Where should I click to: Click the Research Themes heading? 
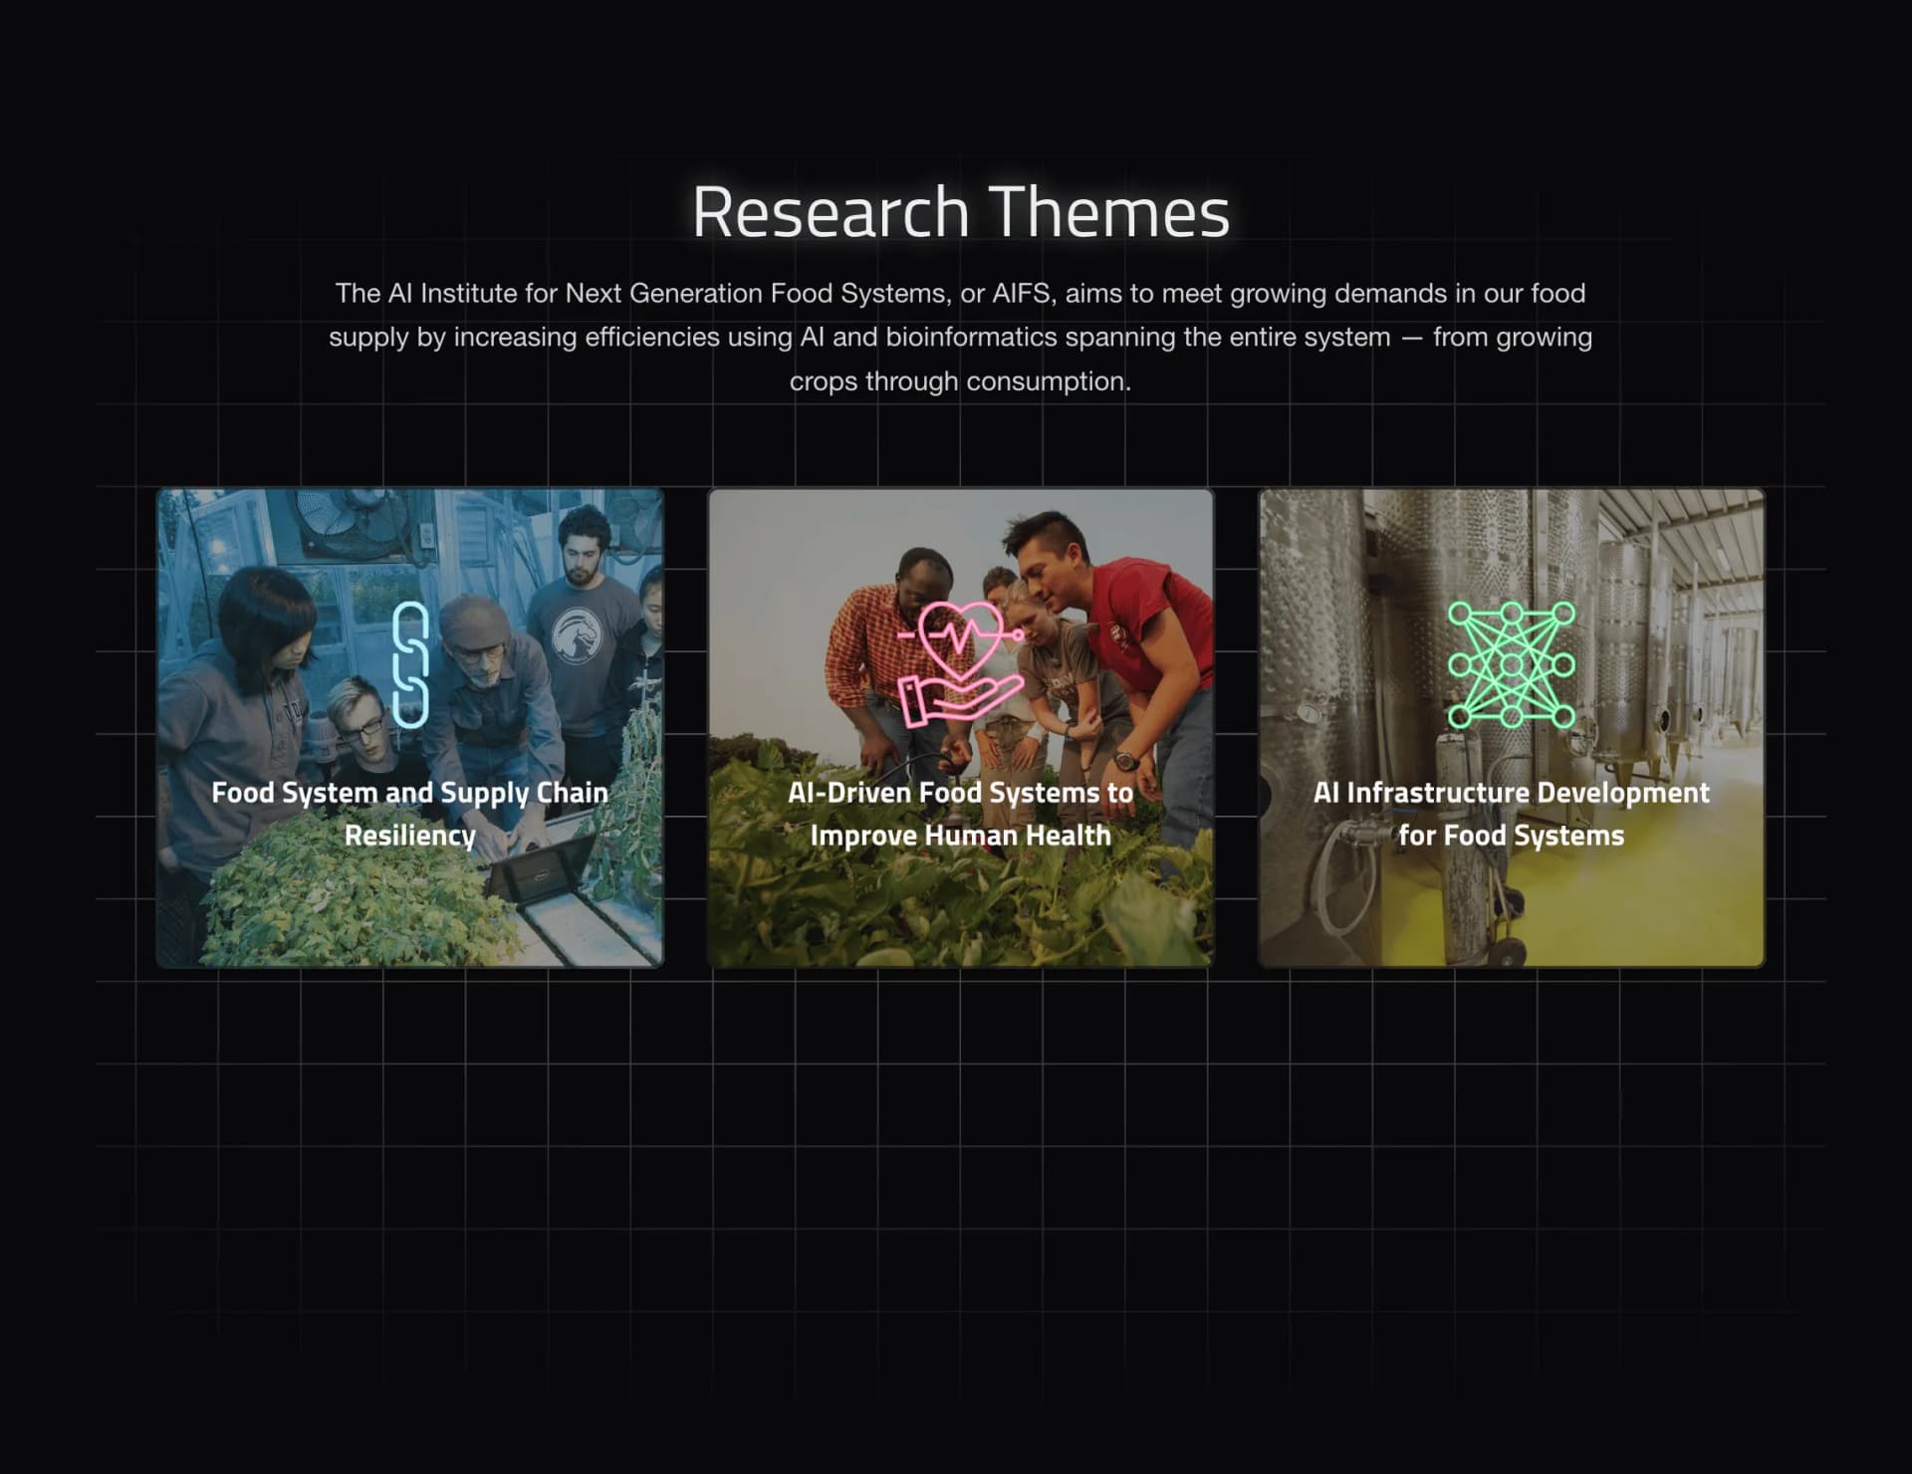961,209
